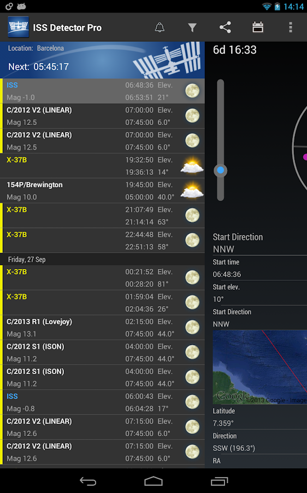Select the ISS pass at 06:48:36
Image resolution: width=307 pixels, height=493 pixels.
tap(102, 91)
